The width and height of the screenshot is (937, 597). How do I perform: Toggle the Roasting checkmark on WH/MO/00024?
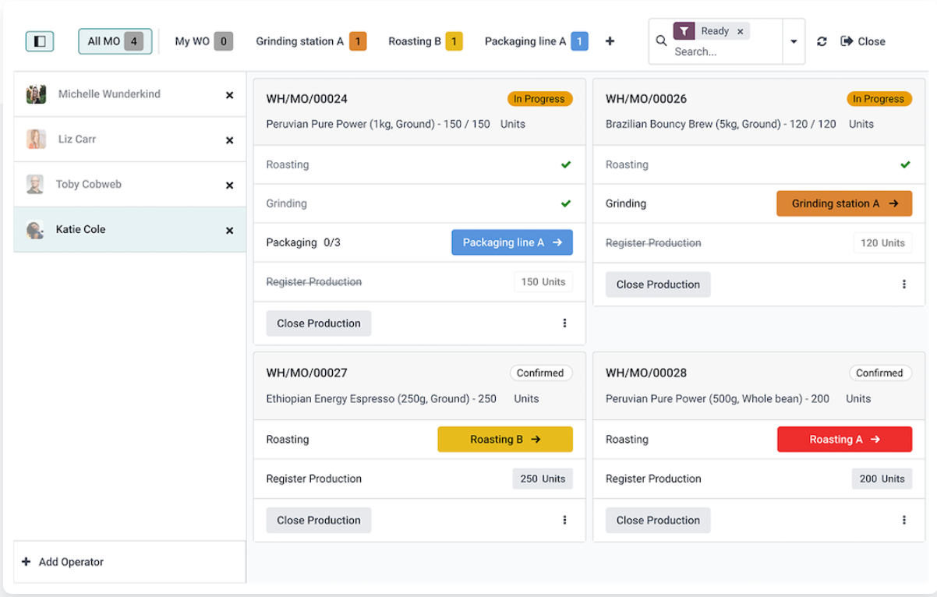pyautogui.click(x=566, y=164)
